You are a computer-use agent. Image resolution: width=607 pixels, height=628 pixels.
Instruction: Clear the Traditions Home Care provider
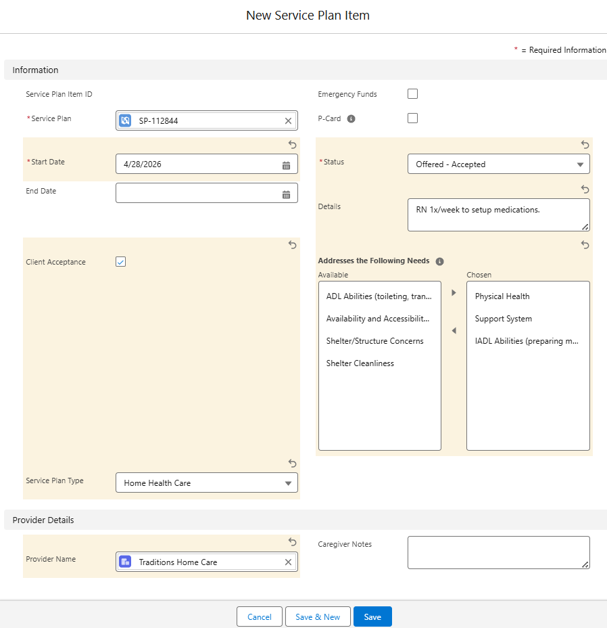click(x=288, y=562)
